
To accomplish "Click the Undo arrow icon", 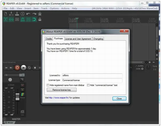I will 28,14.
